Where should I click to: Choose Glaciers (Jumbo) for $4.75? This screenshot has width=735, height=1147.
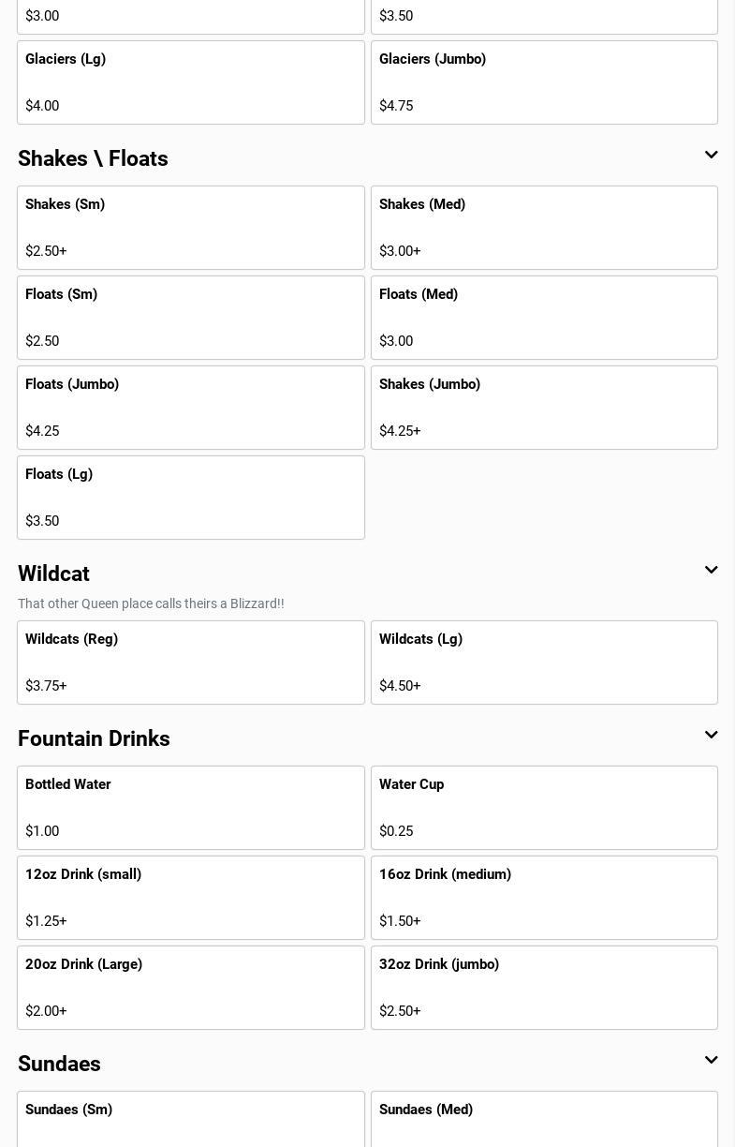point(544,82)
